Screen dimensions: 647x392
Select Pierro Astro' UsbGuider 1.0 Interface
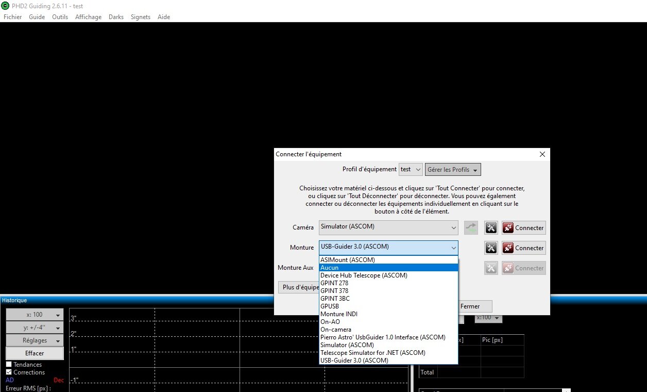point(388,337)
